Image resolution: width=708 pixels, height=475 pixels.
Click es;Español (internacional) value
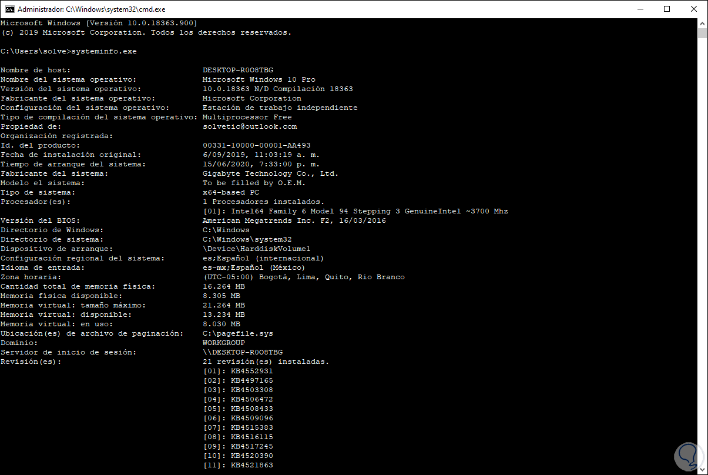pos(264,258)
